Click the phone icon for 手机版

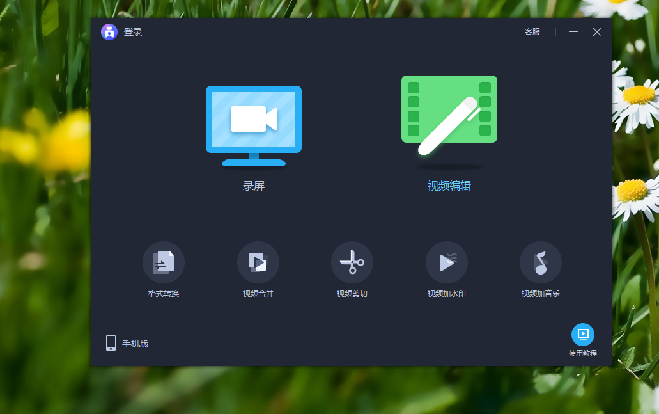(111, 343)
